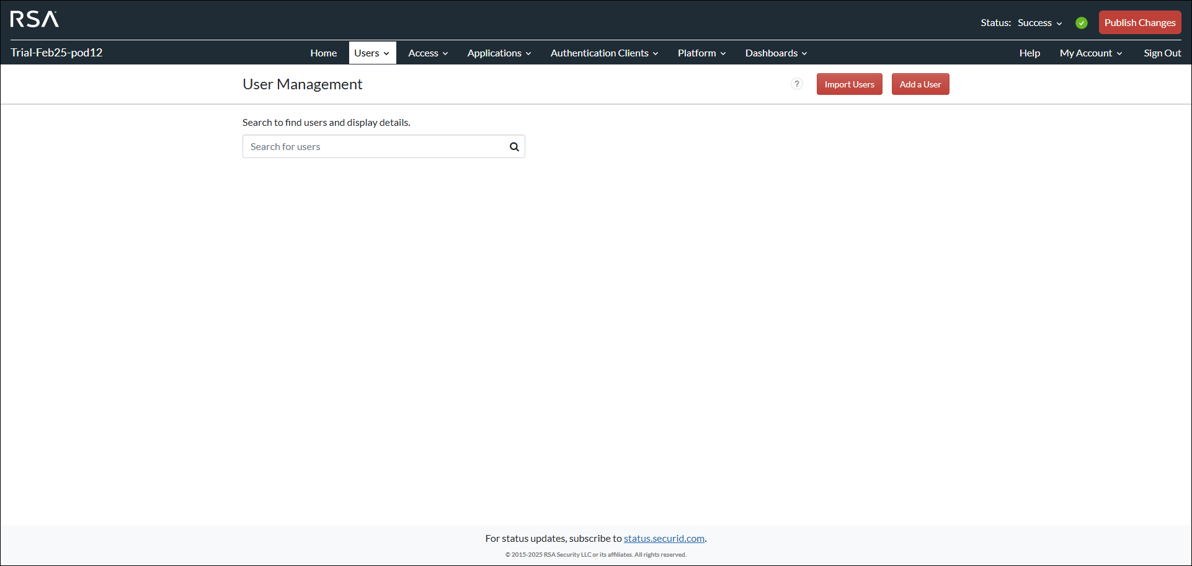
Task: Click the Import Users button
Action: point(849,84)
